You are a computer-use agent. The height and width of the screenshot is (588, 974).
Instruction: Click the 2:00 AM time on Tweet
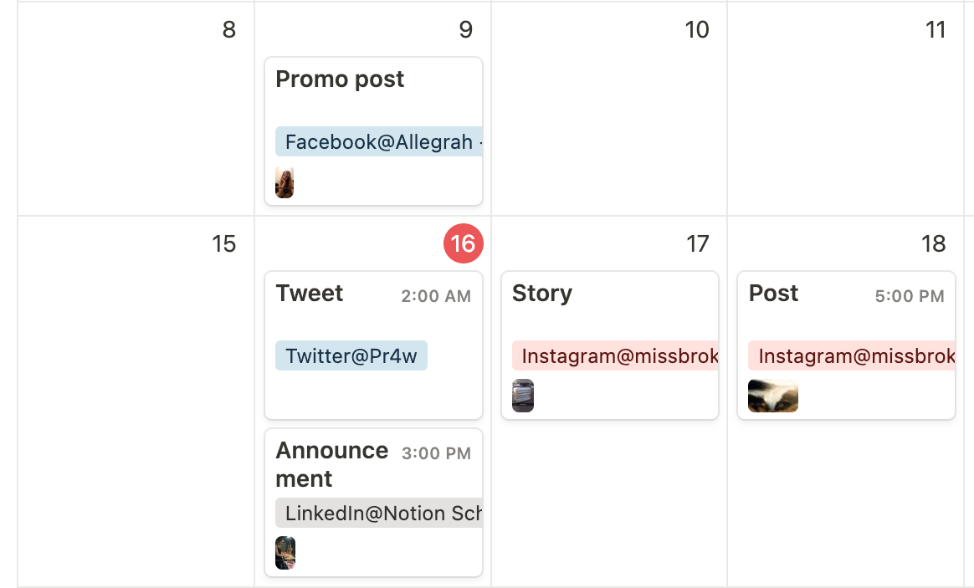click(436, 296)
